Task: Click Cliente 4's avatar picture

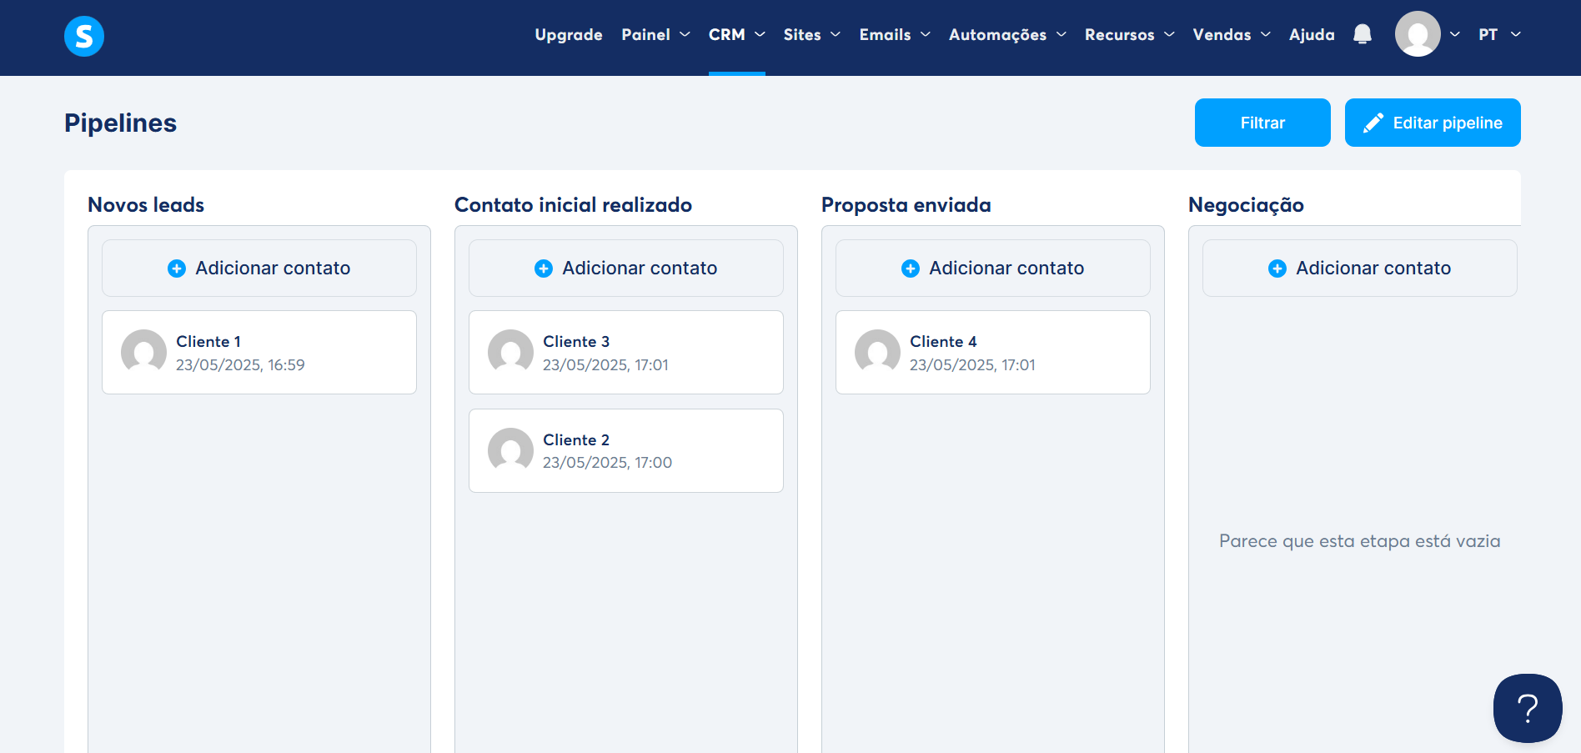Action: tap(876, 352)
